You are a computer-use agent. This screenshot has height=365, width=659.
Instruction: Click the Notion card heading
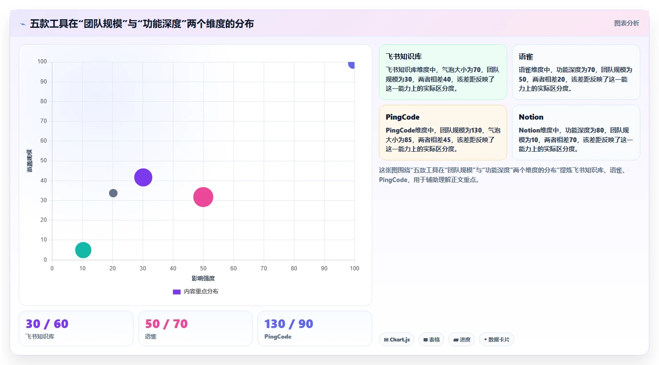click(x=531, y=117)
